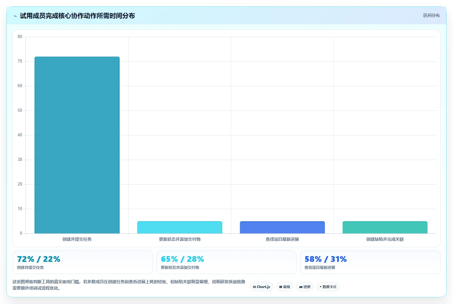Click the green 创建缺陷并完成关联 bar
This screenshot has height=304, width=453.
pos(385,227)
